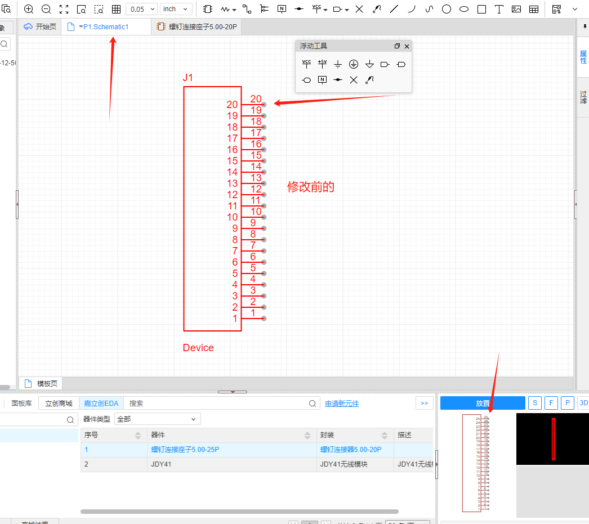Place a VCC power symbol from floating tools
589x524 pixels.
pyautogui.click(x=306, y=64)
